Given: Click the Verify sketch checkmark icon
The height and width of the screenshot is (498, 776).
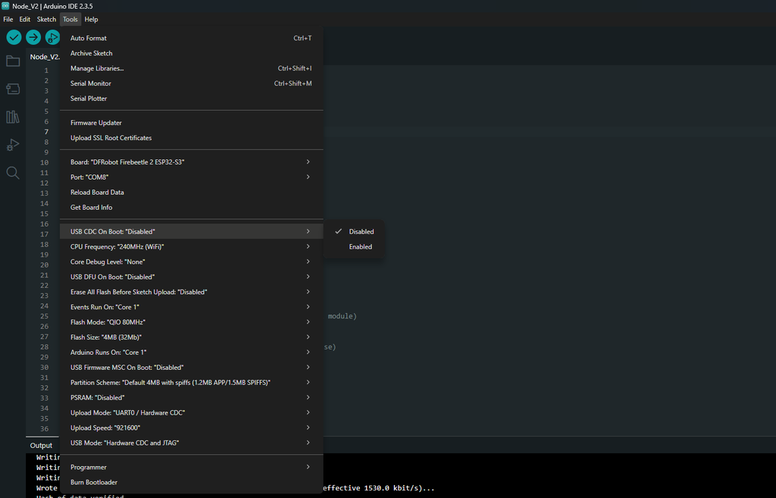Looking at the screenshot, I should [x=14, y=37].
